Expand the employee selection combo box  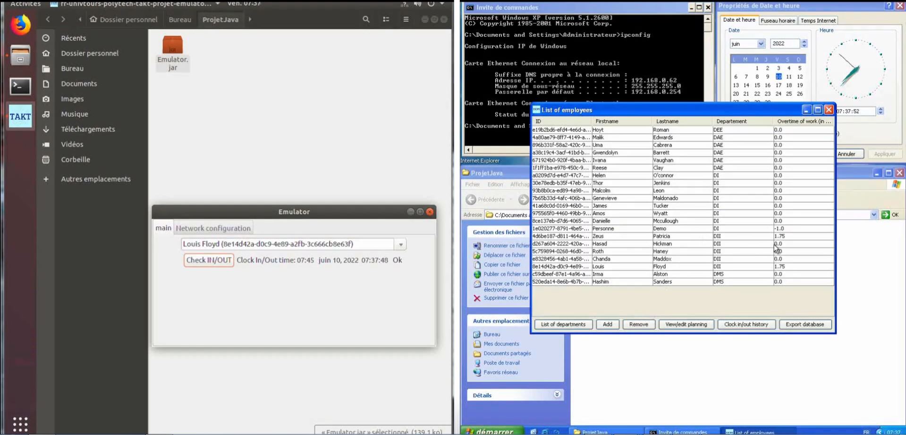(400, 244)
